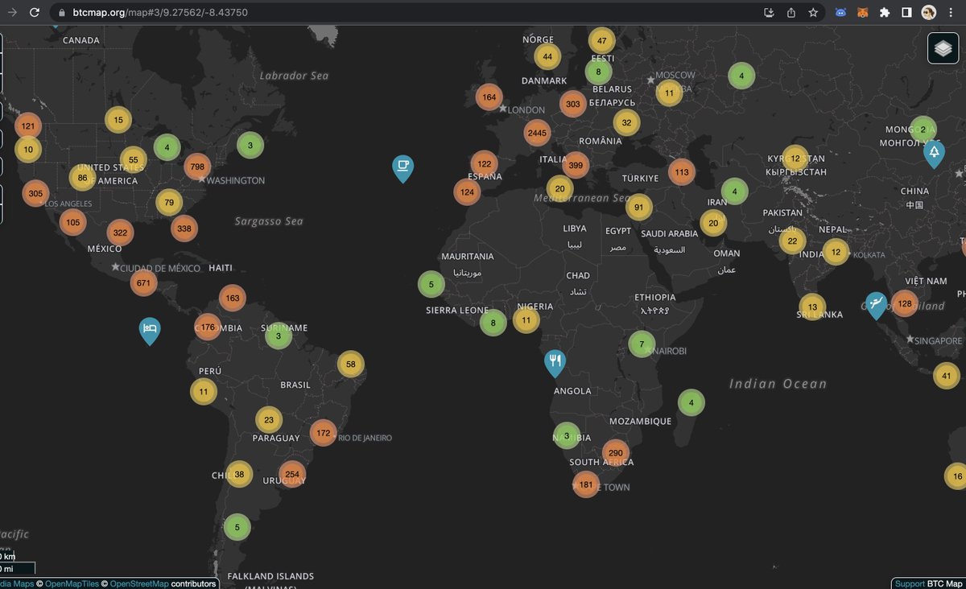Click the swimmer pin near Sri Lanka
This screenshot has width=966, height=589.
(x=876, y=306)
